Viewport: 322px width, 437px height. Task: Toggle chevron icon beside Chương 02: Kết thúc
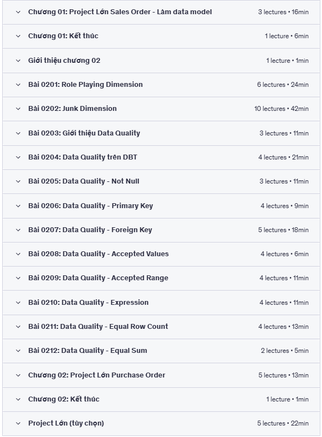click(18, 399)
